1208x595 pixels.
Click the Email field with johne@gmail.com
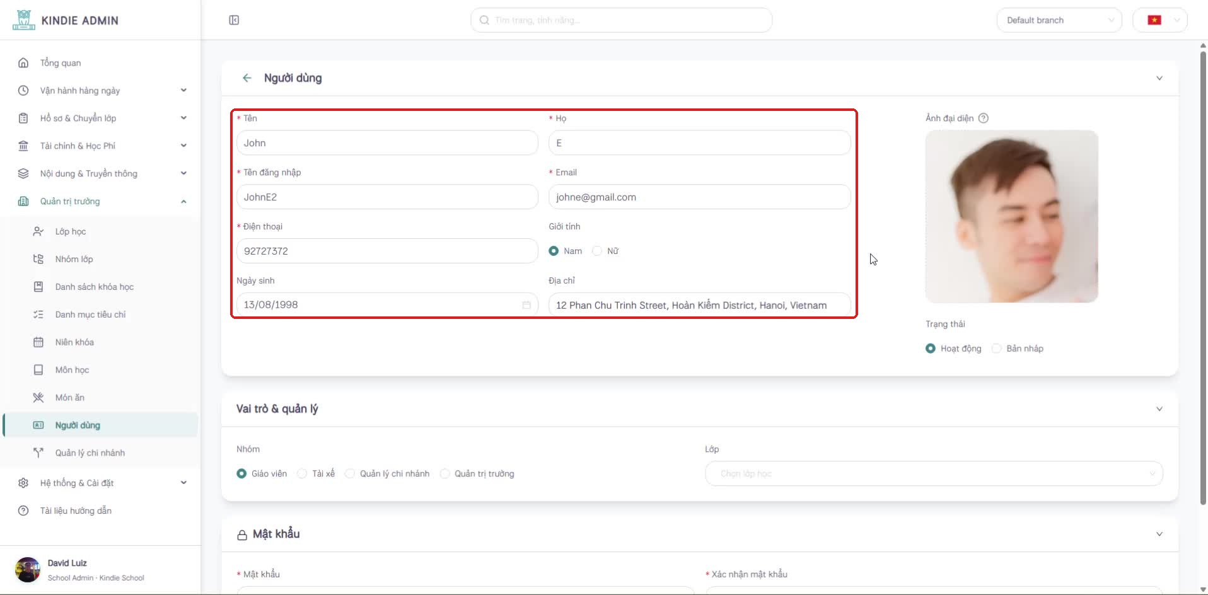[699, 197]
